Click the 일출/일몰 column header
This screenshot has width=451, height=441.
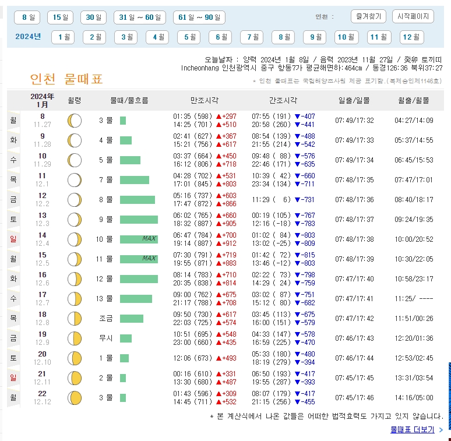(354, 100)
